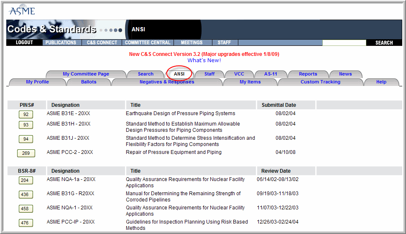
Task: Open C&S CONNECT in the navigation bar
Action: coord(102,43)
